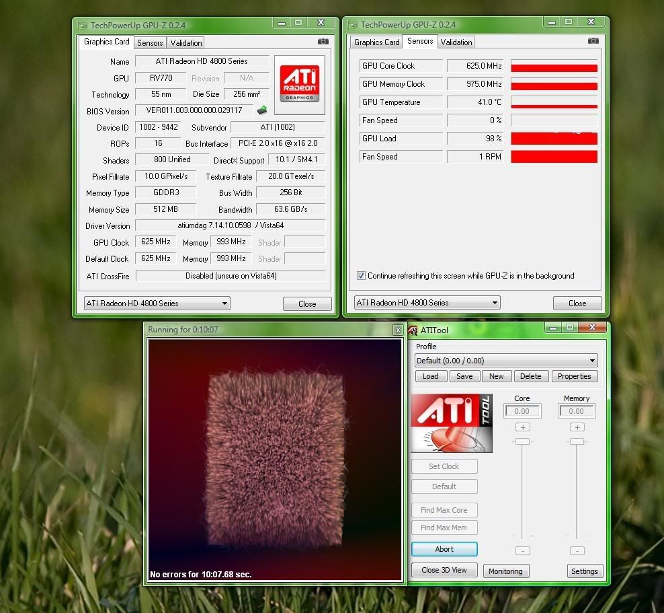Click the 41.0 °C temperature value
The height and width of the screenshot is (613, 664).
(475, 102)
